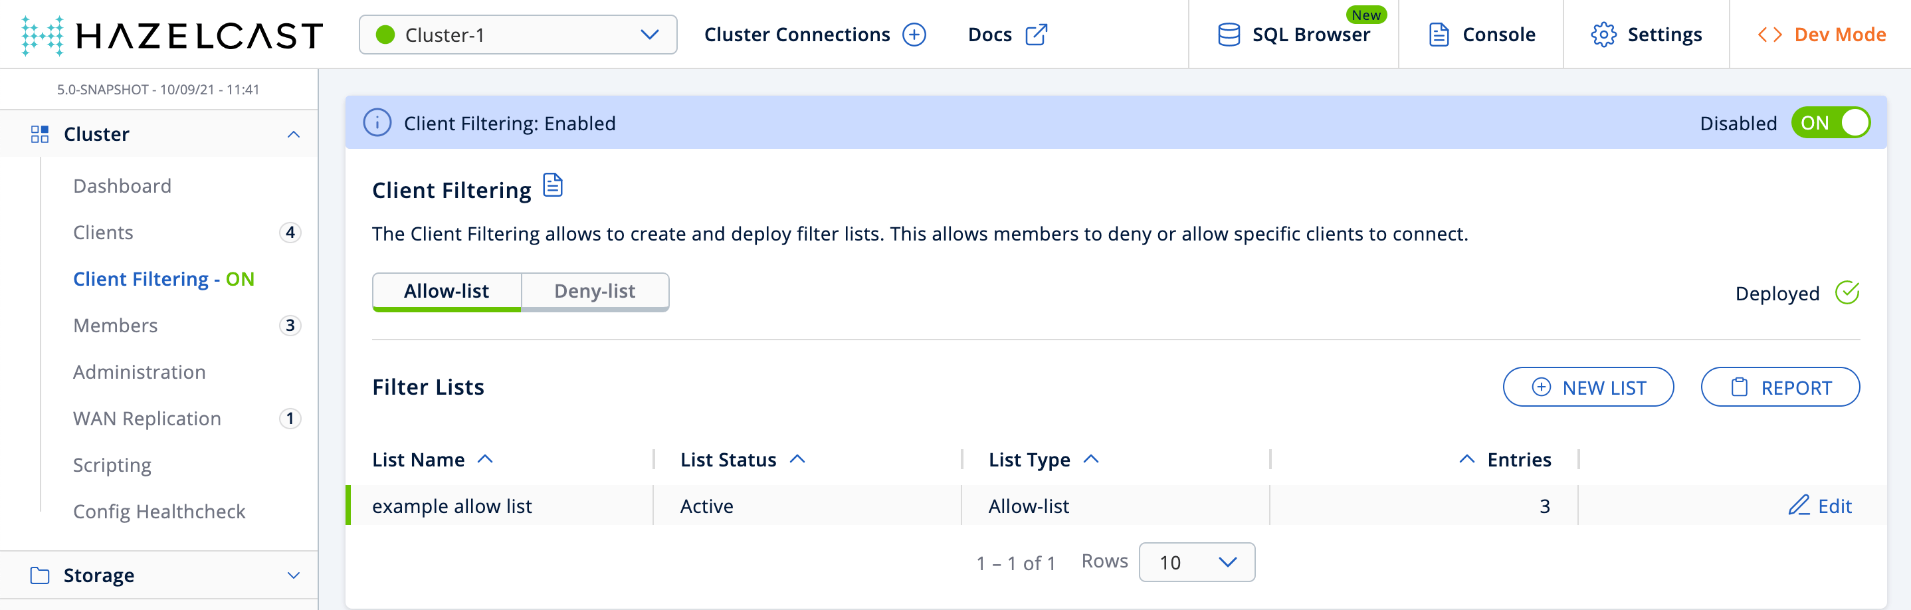The height and width of the screenshot is (610, 1911).
Task: Open the Console document icon
Action: point(1439,35)
